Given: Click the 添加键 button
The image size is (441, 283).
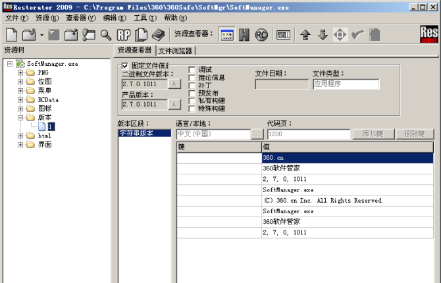Looking at the screenshot, I should pos(373,134).
